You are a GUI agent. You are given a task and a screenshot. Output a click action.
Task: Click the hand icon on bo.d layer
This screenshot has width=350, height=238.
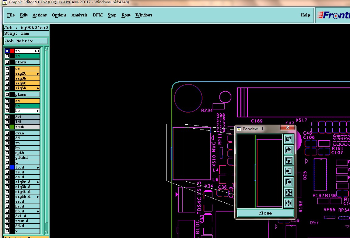coord(38,211)
